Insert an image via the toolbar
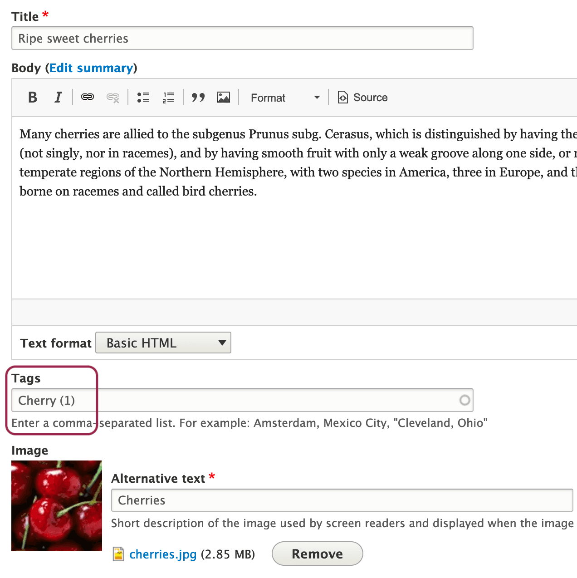 point(224,98)
